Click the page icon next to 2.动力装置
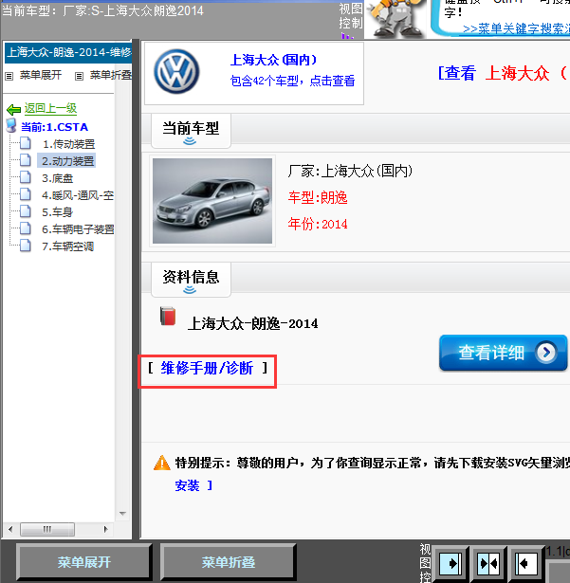 (26, 160)
